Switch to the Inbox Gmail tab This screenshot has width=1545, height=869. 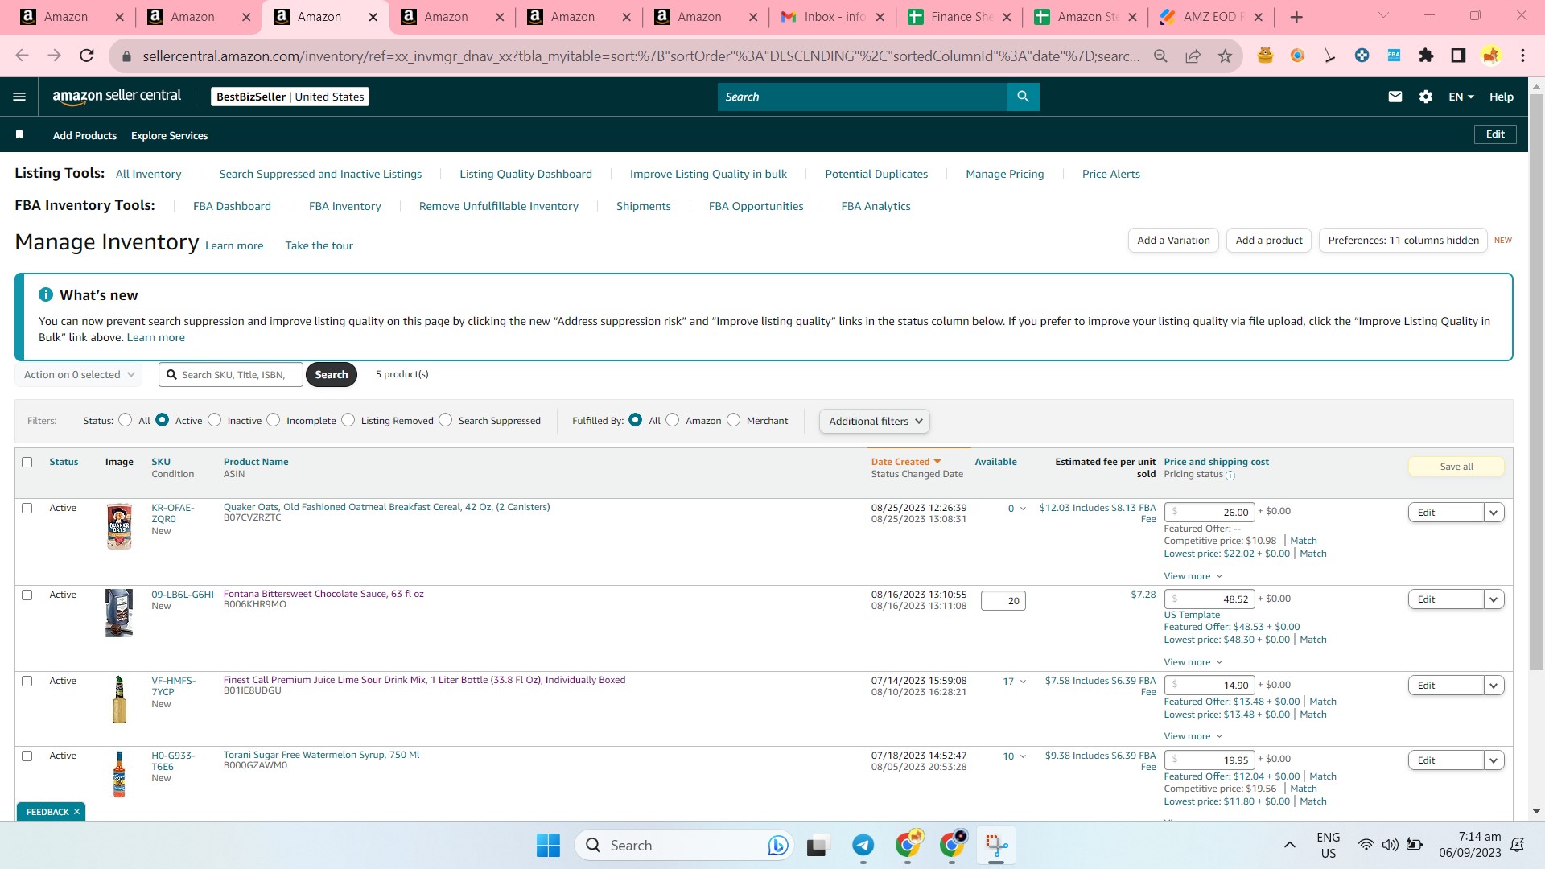tap(833, 17)
